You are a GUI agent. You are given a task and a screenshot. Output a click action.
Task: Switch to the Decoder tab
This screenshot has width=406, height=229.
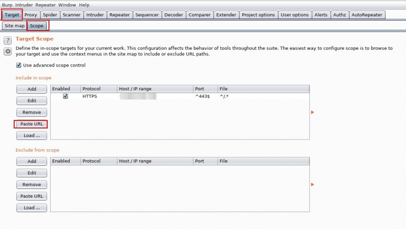click(x=173, y=15)
